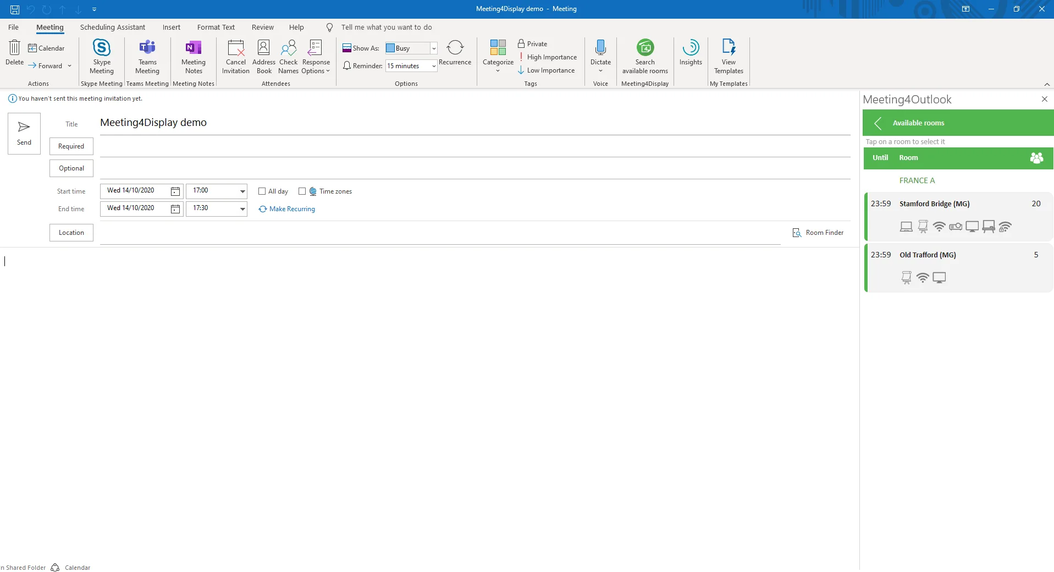Mark meeting as Low Importance
The width and height of the screenshot is (1054, 572).
coord(547,70)
